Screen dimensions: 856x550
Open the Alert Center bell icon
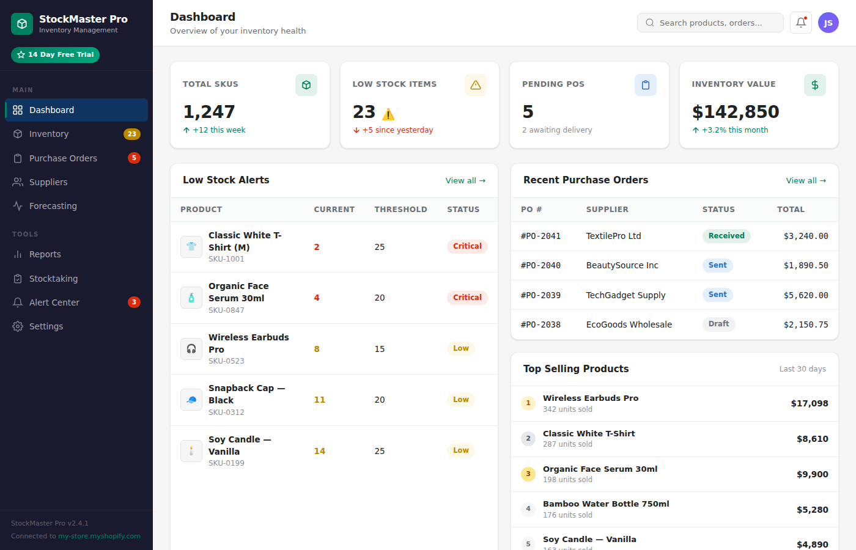coord(18,302)
